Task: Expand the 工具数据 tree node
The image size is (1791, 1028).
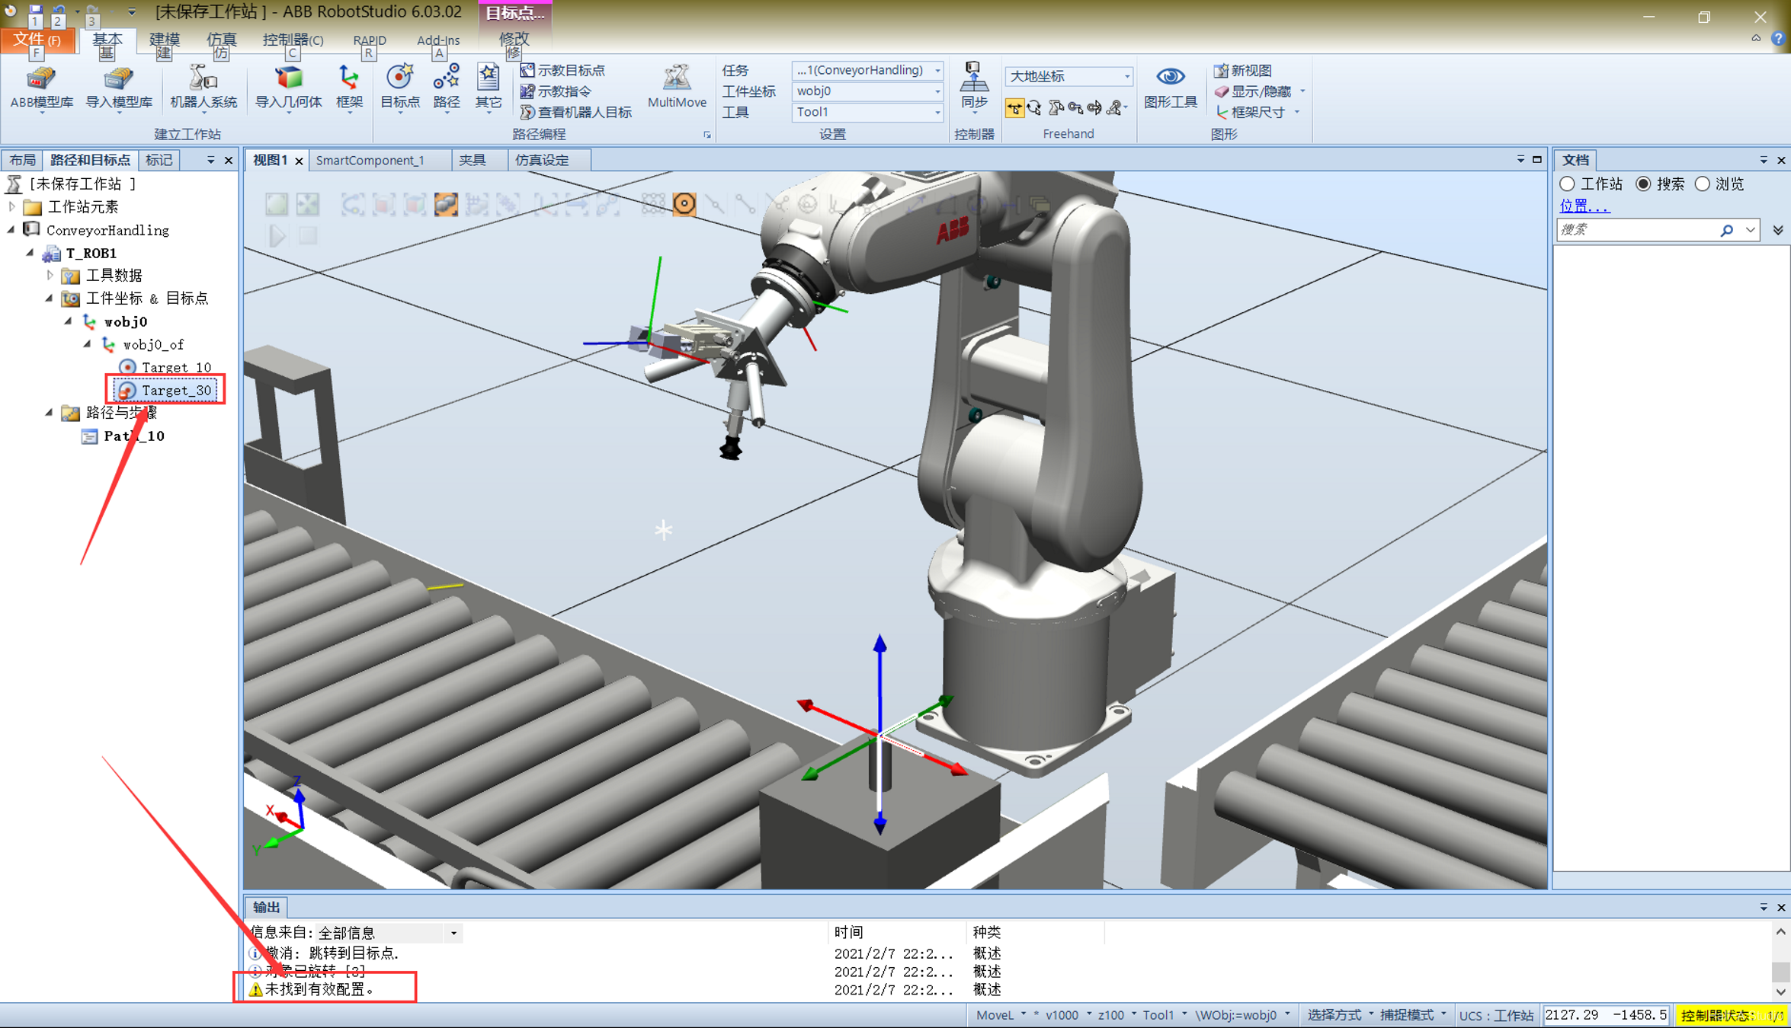Action: 50,276
